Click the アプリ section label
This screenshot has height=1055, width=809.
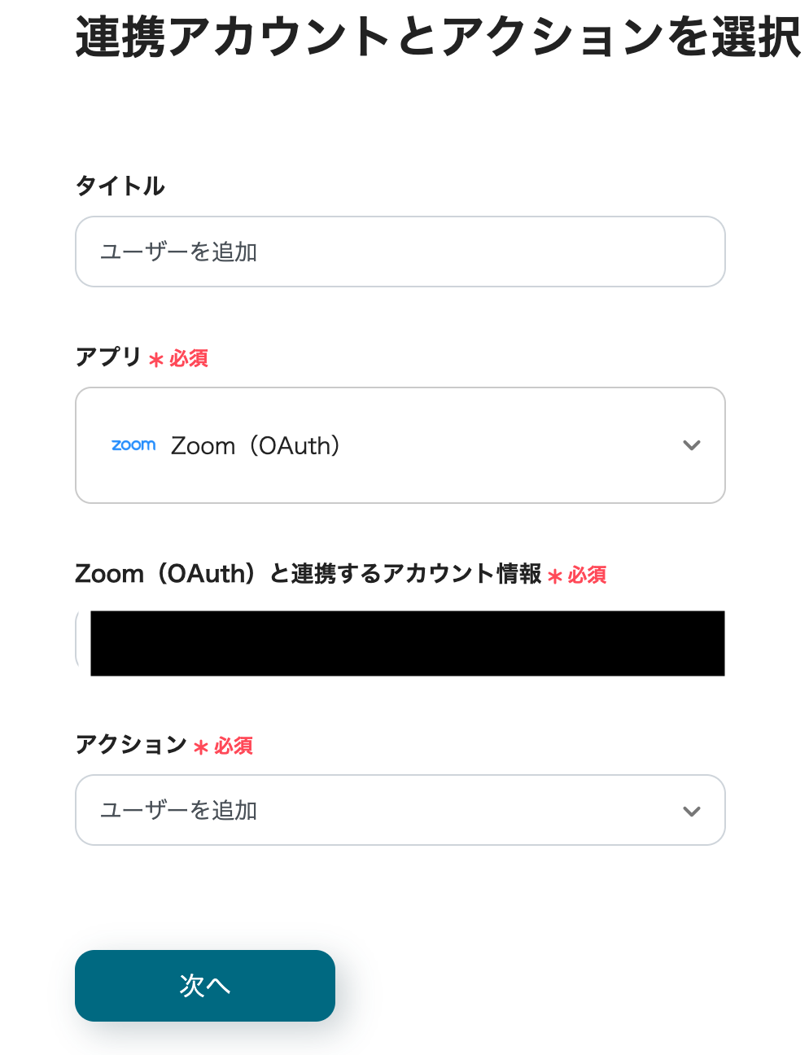107,357
